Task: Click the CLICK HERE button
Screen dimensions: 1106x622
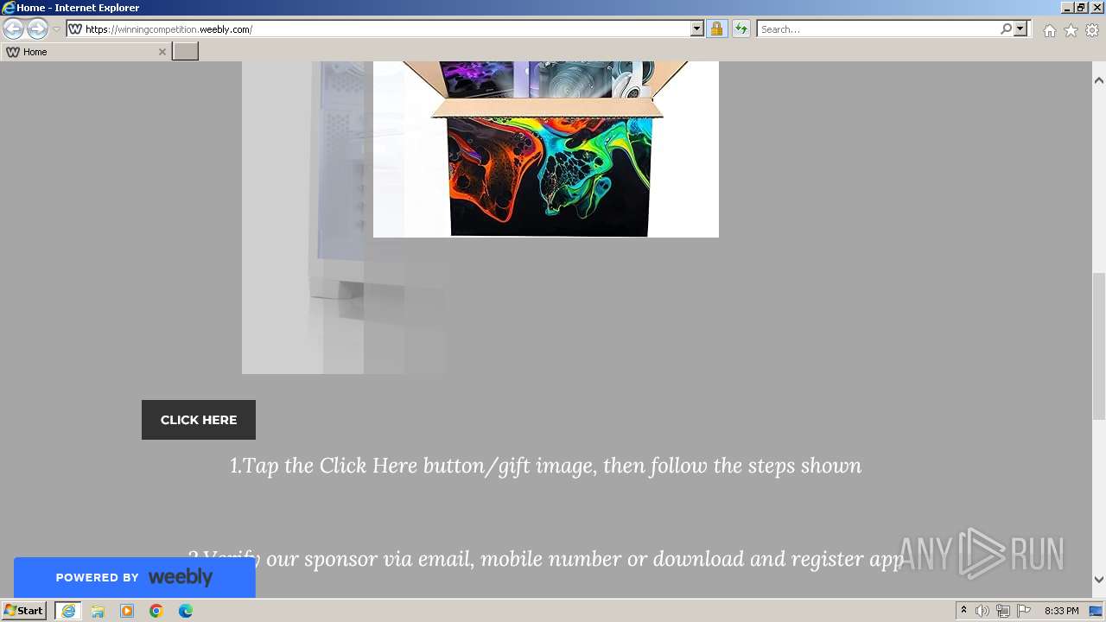Action: point(199,420)
